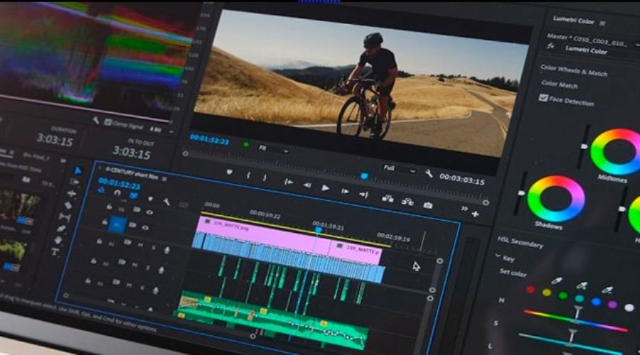Hide the V2 track with eye icon
The image size is (640, 355).
point(150,212)
